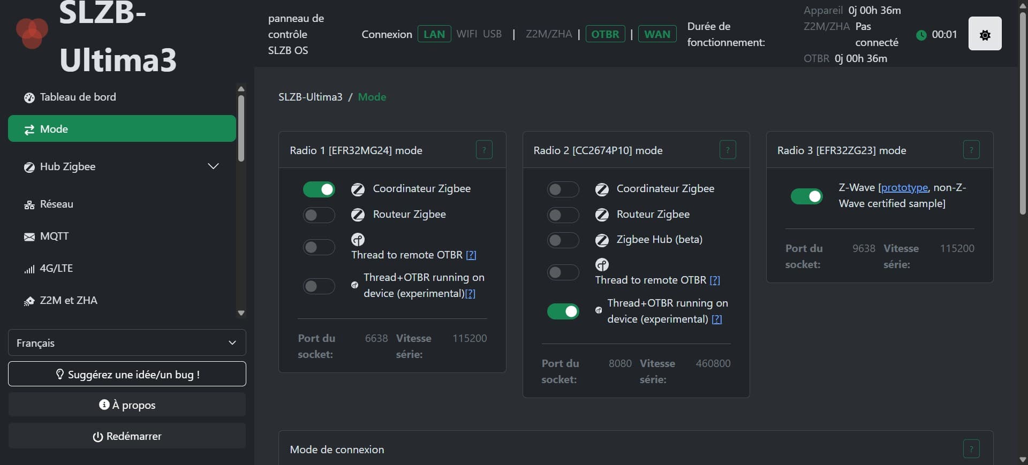Open the Français language dropdown
Screen dimensions: 1028x465
(x=127, y=342)
